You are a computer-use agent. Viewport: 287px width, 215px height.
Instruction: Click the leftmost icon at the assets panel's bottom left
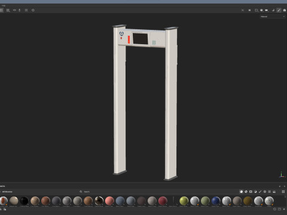point(1,209)
